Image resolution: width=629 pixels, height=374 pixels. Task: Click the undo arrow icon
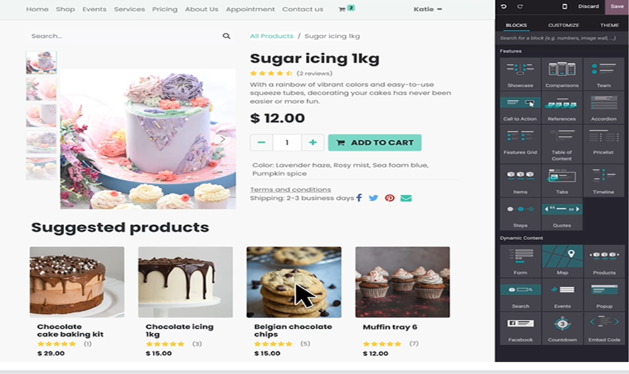click(x=504, y=7)
